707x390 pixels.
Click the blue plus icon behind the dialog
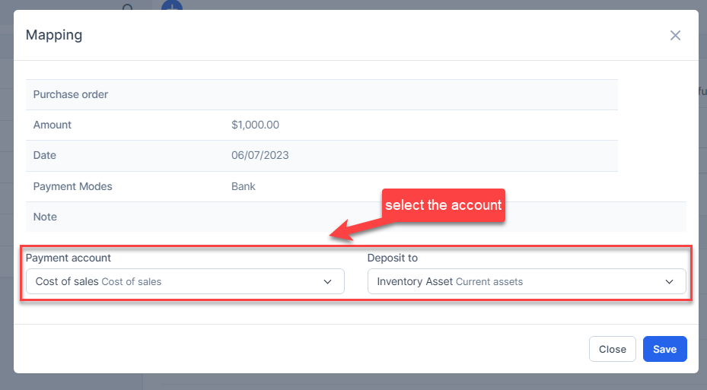[x=172, y=5]
